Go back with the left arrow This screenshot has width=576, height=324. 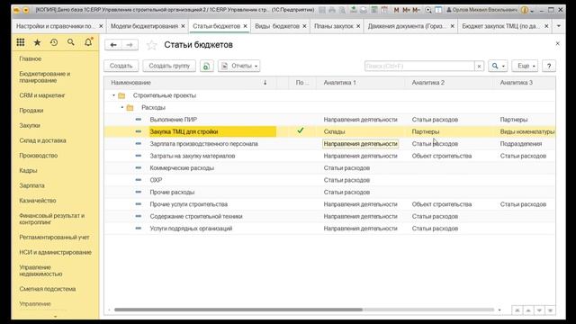(x=113, y=45)
